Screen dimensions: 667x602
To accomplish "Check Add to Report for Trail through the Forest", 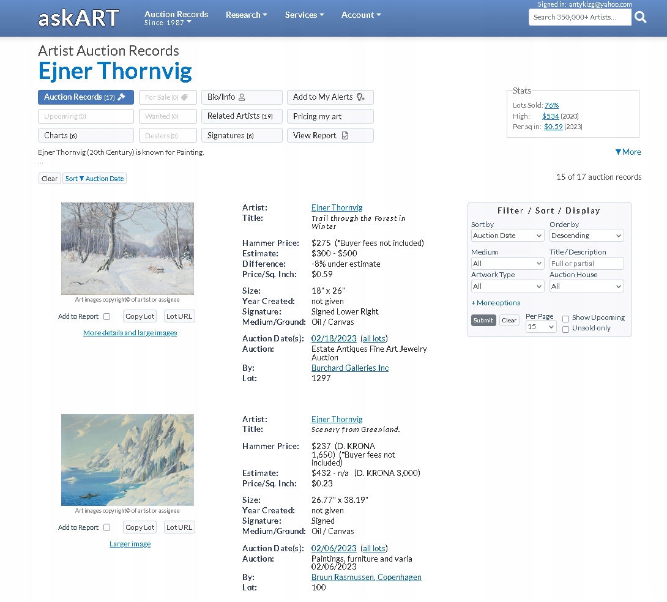I will pyautogui.click(x=106, y=316).
